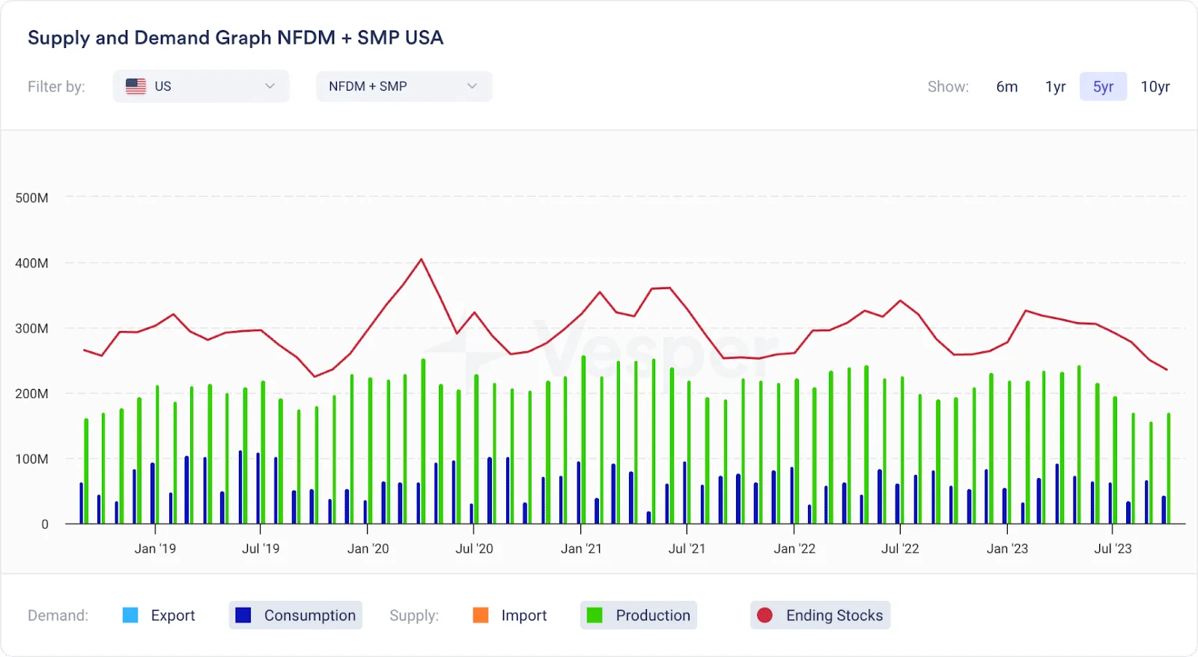Enable the Import series in legend
Image resolution: width=1198 pixels, height=657 pixels.
tap(510, 615)
